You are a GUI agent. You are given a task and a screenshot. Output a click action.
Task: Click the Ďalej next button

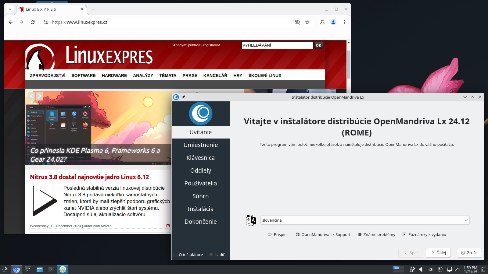pos(438,253)
